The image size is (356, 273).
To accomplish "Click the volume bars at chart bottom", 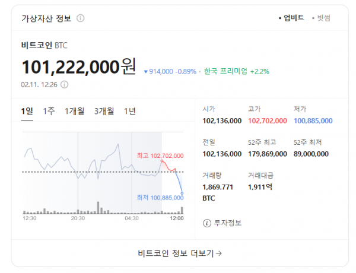I will 103,209.
